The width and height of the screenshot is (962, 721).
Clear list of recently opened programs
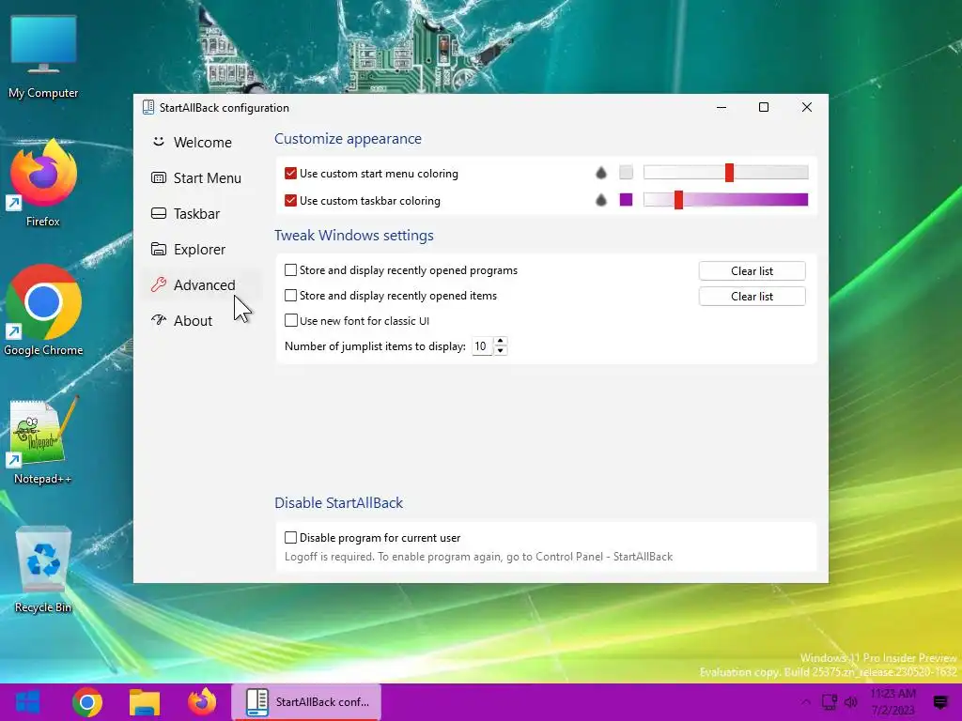pos(753,271)
